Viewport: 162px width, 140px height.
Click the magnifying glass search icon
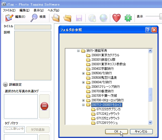[34, 18]
